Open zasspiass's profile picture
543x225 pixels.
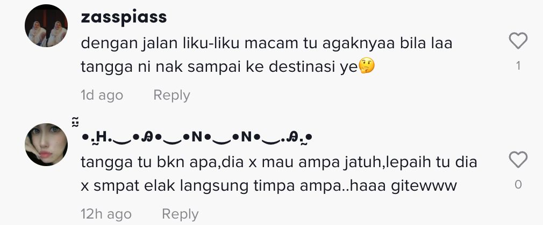pyautogui.click(x=46, y=26)
